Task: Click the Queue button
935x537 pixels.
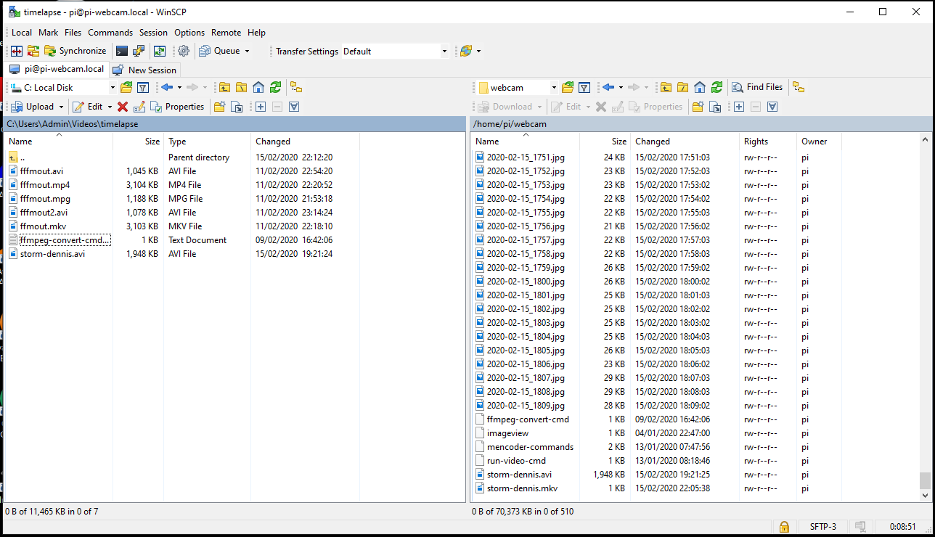Action: 219,51
